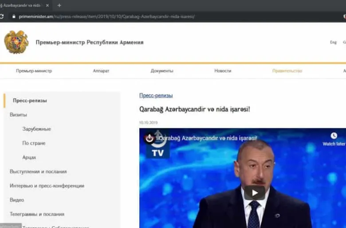Viewport: 346px width, 228px height.
Task: Go to the Новости section
Action: click(223, 71)
